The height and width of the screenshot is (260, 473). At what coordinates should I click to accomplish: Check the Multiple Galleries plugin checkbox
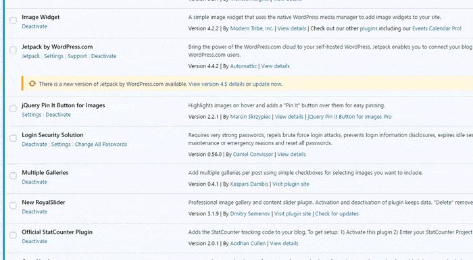point(13,176)
